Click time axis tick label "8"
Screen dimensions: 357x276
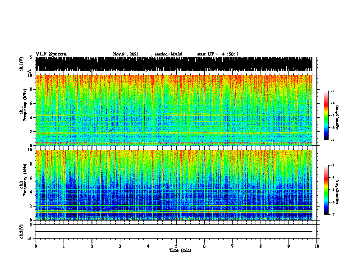[x=261, y=246]
